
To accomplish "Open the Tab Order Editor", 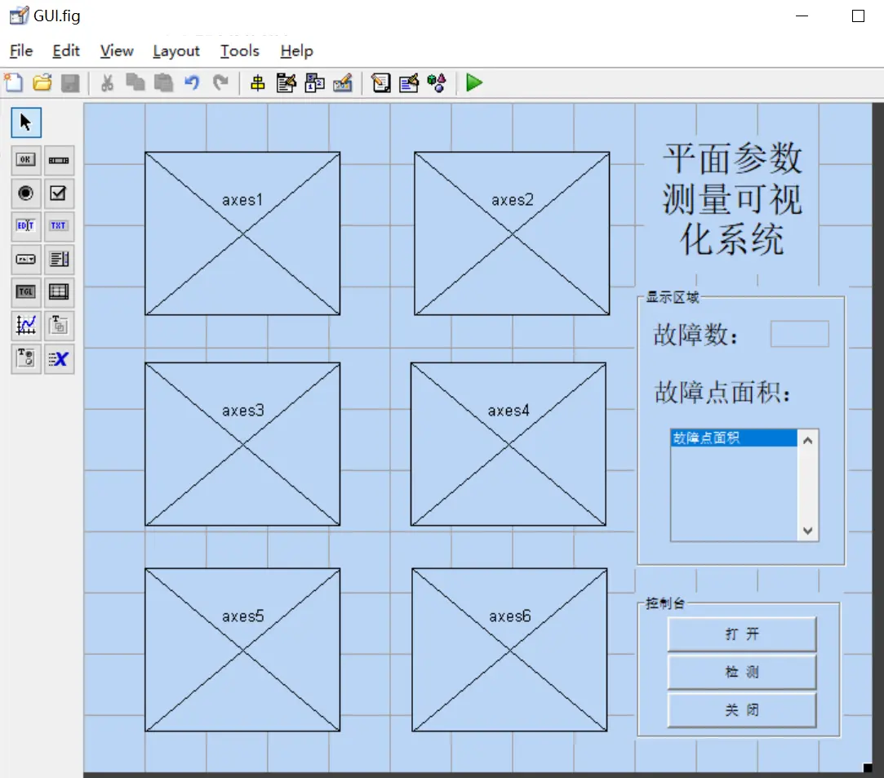I will click(x=314, y=83).
